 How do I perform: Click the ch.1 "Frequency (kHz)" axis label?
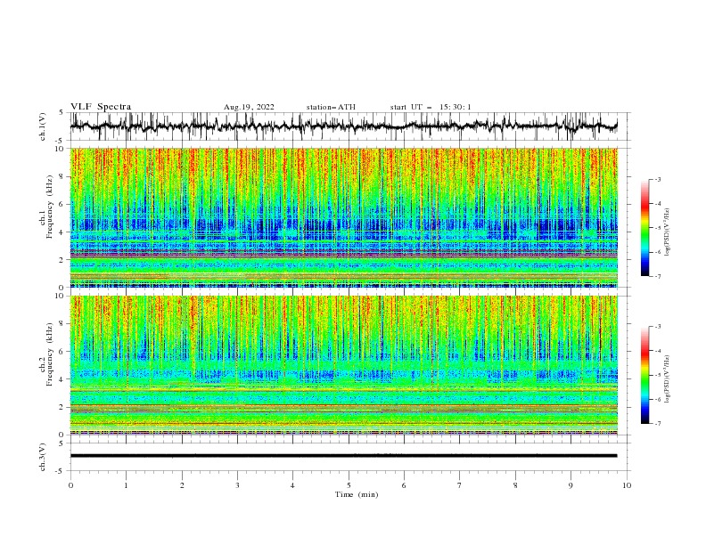coord(50,207)
